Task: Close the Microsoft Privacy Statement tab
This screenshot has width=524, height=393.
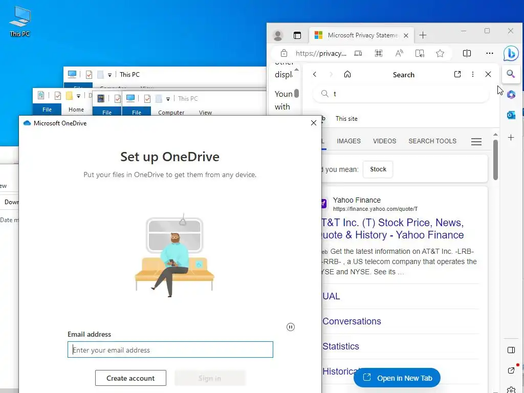Action: (x=406, y=35)
